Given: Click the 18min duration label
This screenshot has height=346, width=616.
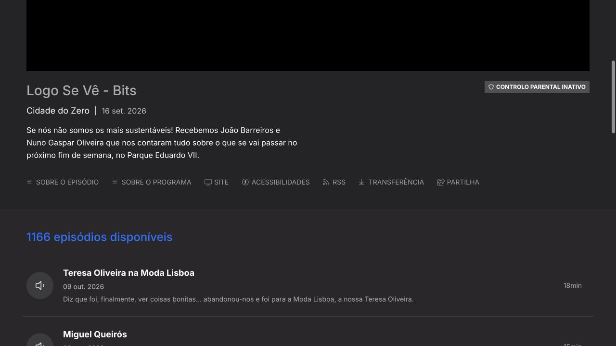Looking at the screenshot, I should [573, 285].
